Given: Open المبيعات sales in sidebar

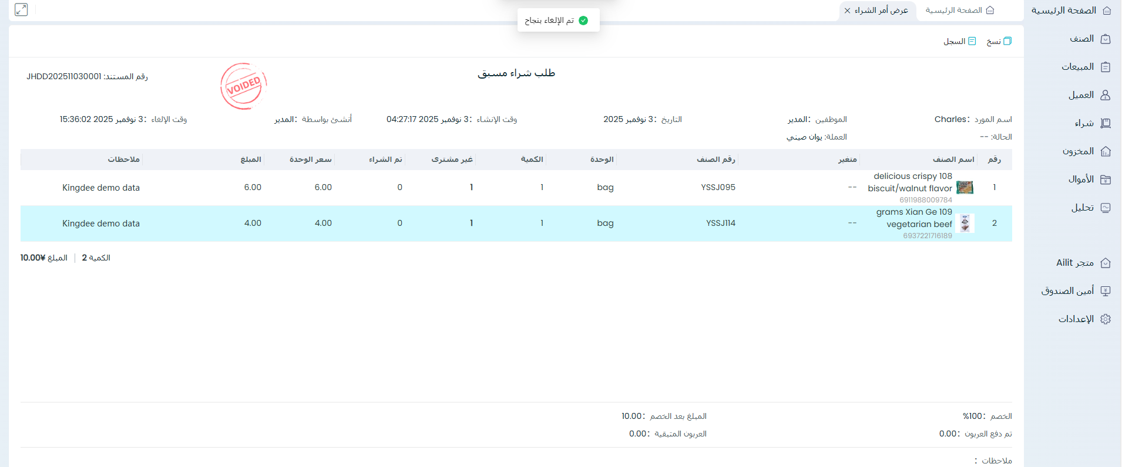Looking at the screenshot, I should pyautogui.click(x=1086, y=67).
